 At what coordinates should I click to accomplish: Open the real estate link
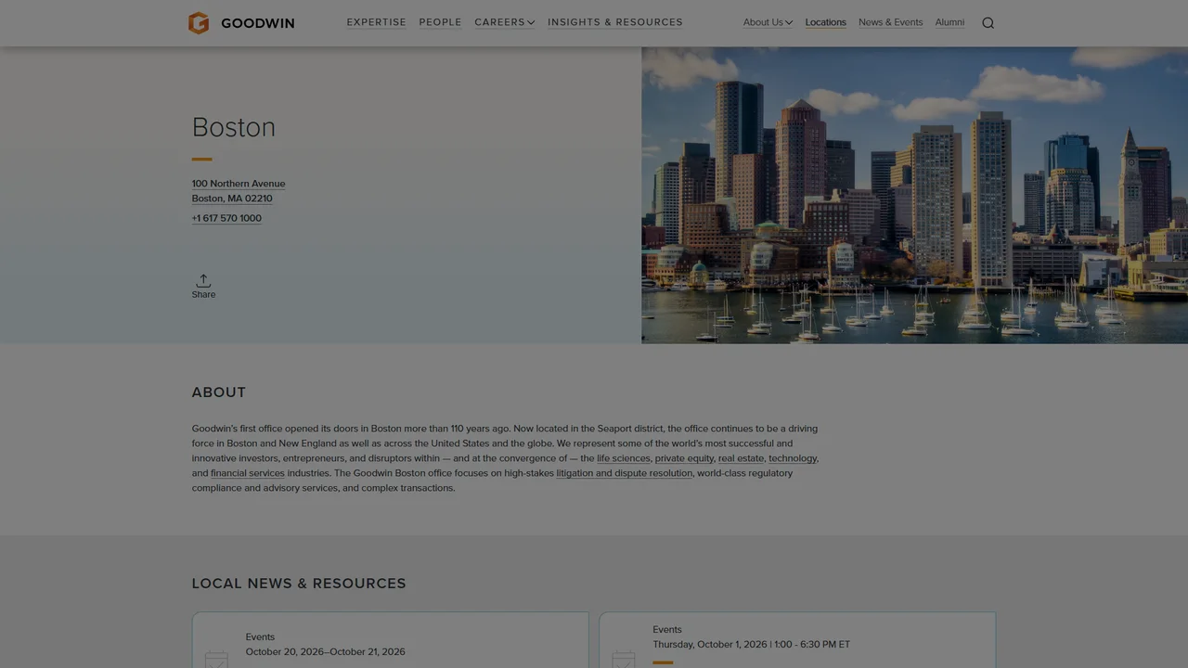741,458
